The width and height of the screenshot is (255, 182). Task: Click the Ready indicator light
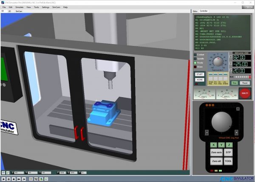[x=195, y=63]
